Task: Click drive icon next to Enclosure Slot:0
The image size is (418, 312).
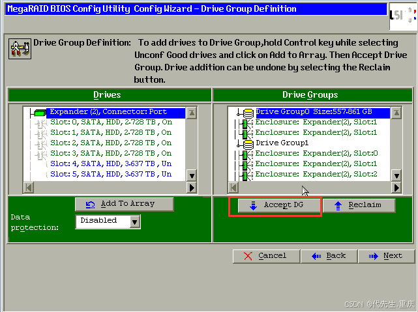Action: 246,154
